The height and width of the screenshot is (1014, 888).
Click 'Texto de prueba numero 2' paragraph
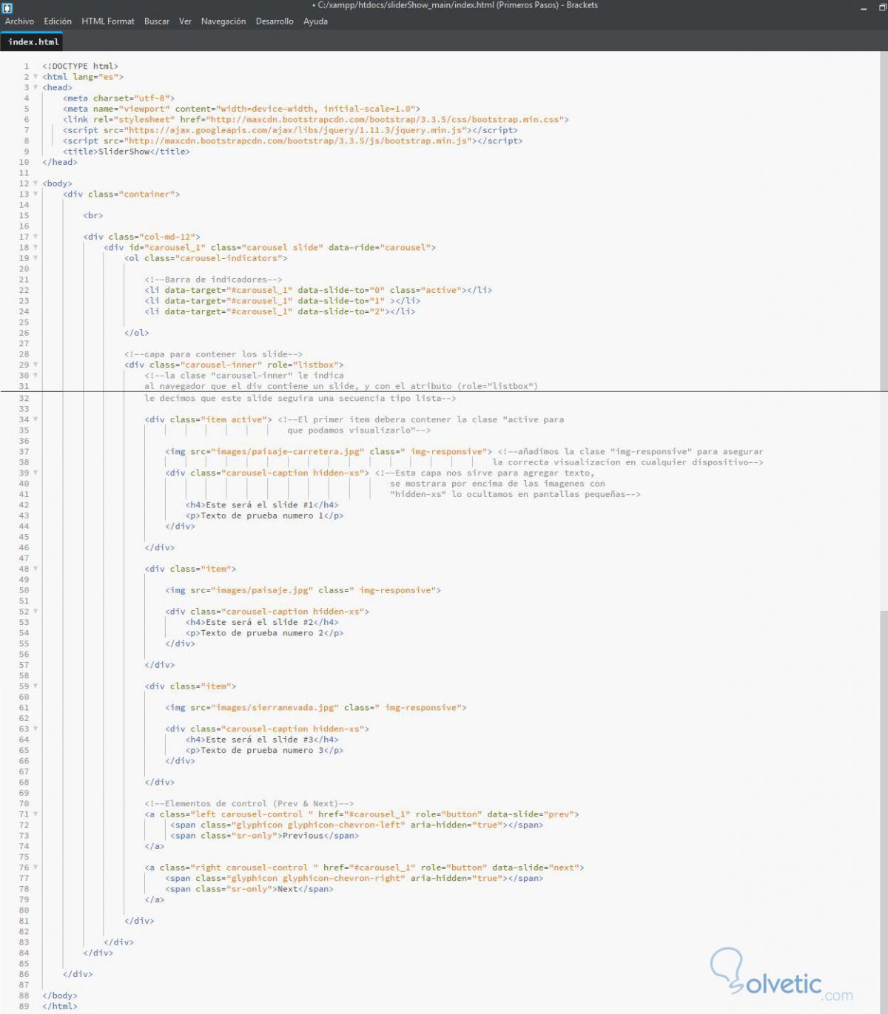[x=264, y=633]
